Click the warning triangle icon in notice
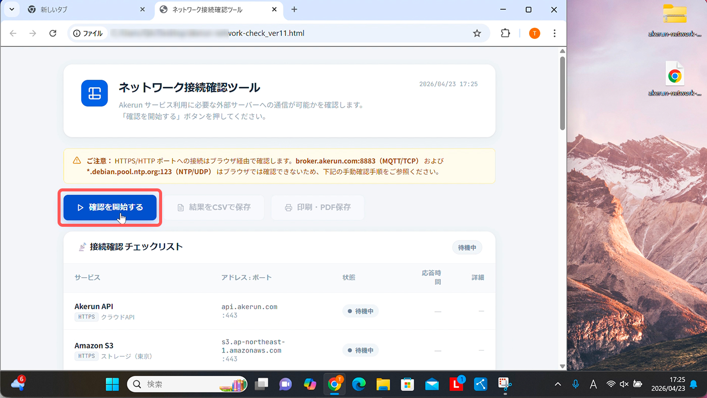The width and height of the screenshot is (707, 398). [x=77, y=161]
